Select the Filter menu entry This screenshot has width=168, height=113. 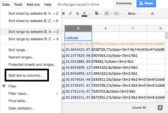31,86
